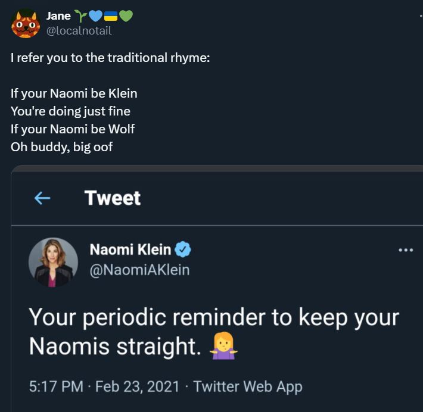423x412 pixels.
Task: Click Naomi Klein's blue verified badge
Action: tap(183, 249)
